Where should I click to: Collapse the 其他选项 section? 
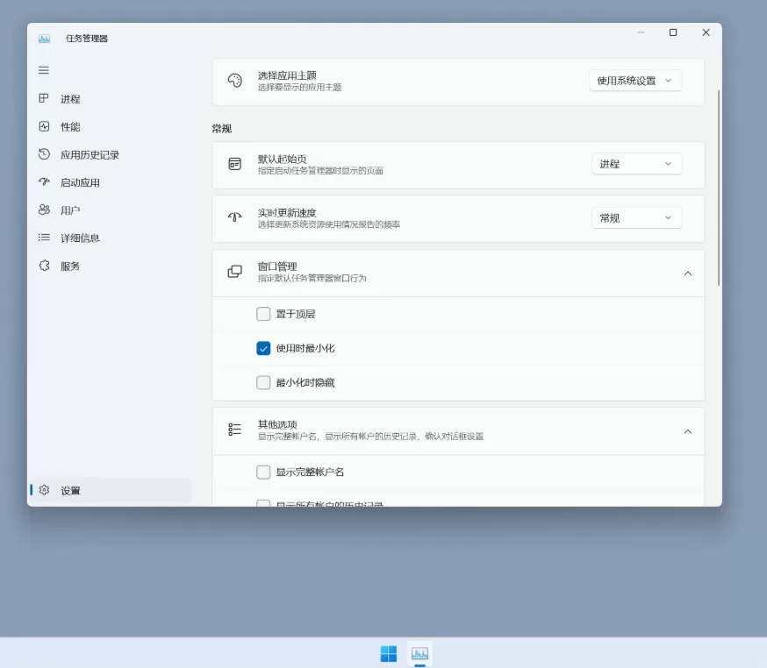pos(689,431)
